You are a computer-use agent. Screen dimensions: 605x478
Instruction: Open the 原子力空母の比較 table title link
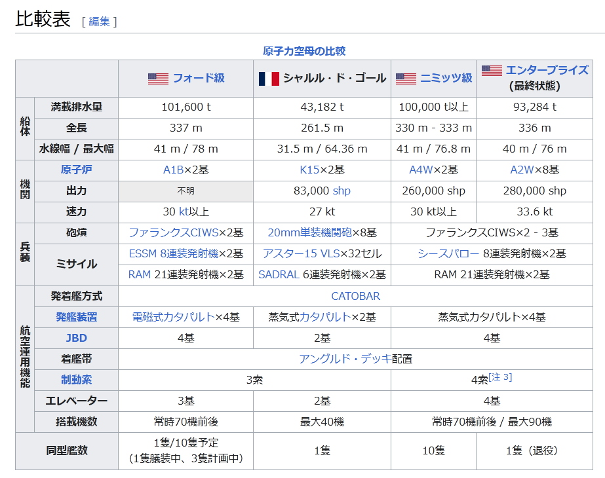coord(303,51)
